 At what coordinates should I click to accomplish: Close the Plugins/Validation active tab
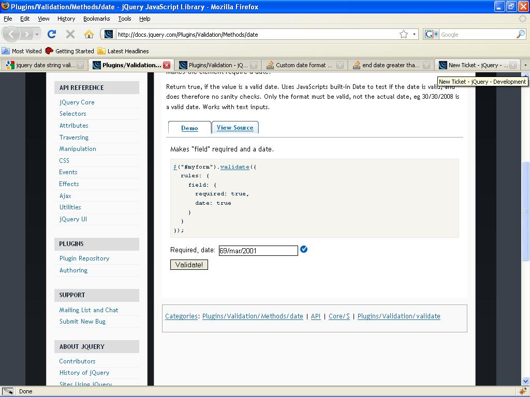167,65
